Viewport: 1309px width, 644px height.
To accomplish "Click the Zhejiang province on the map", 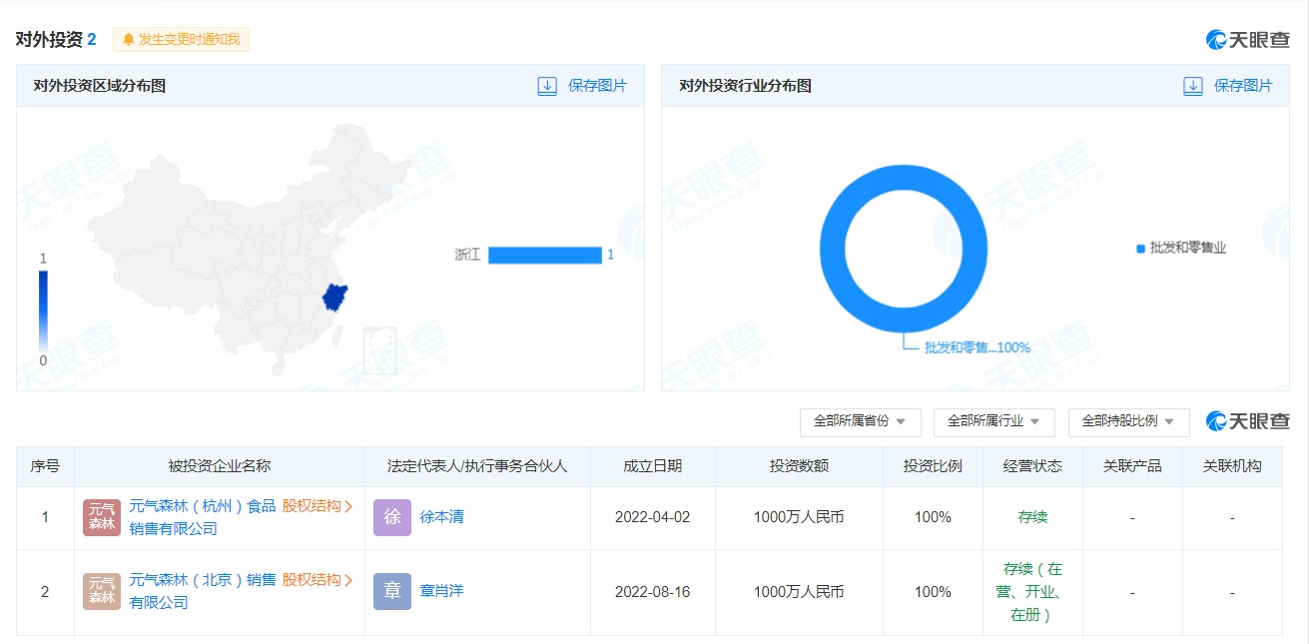I will pos(335,297).
